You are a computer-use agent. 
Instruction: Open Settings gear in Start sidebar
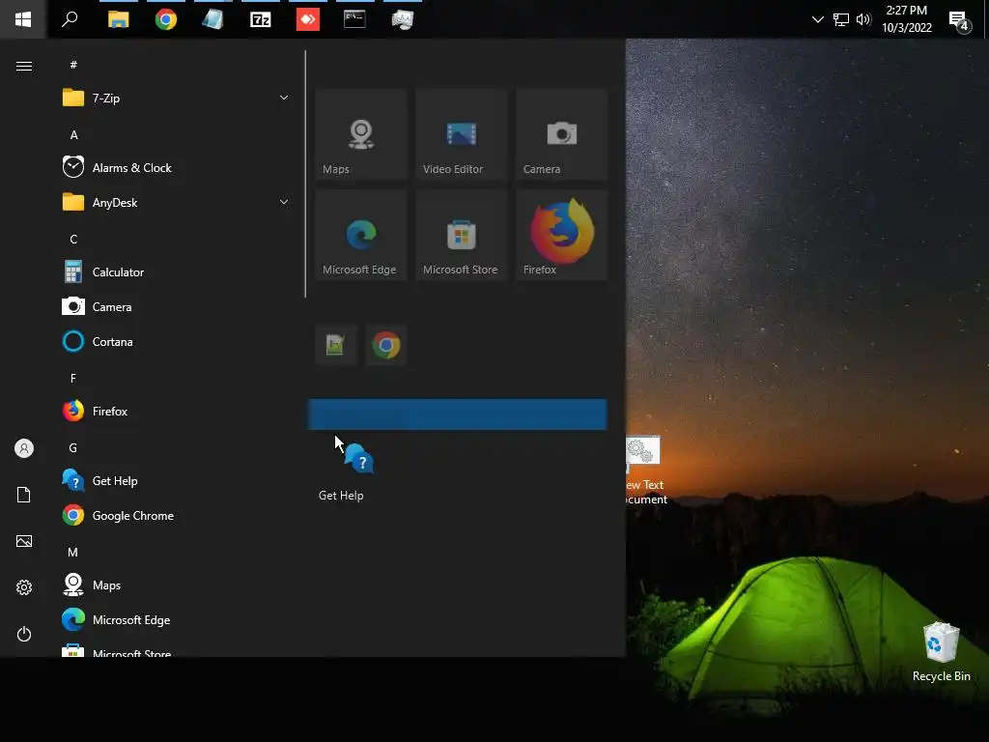point(24,587)
